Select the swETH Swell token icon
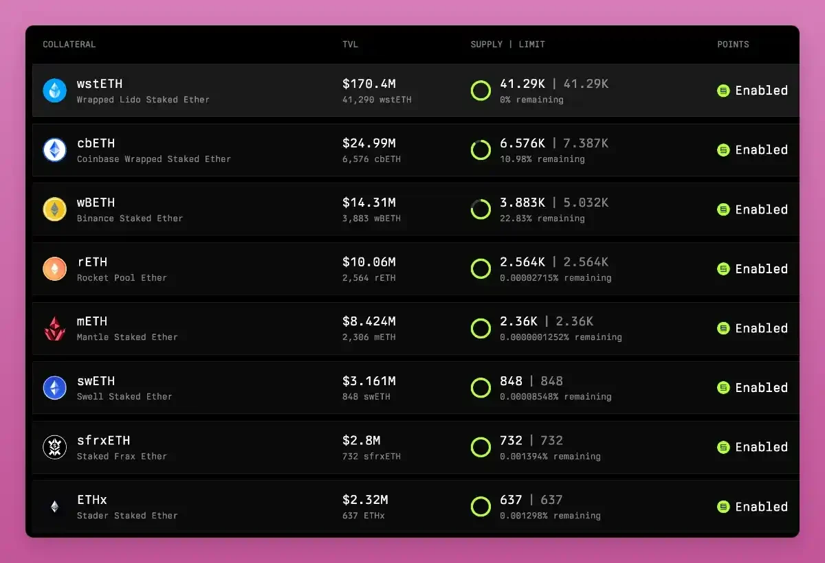825x563 pixels. pos(55,388)
